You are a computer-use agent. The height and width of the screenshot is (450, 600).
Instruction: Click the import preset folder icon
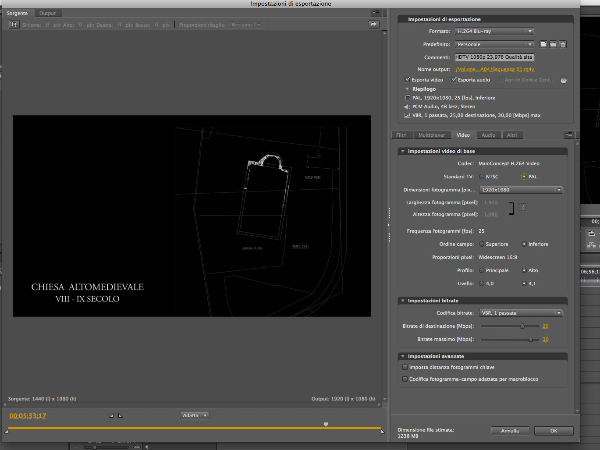[x=553, y=44]
